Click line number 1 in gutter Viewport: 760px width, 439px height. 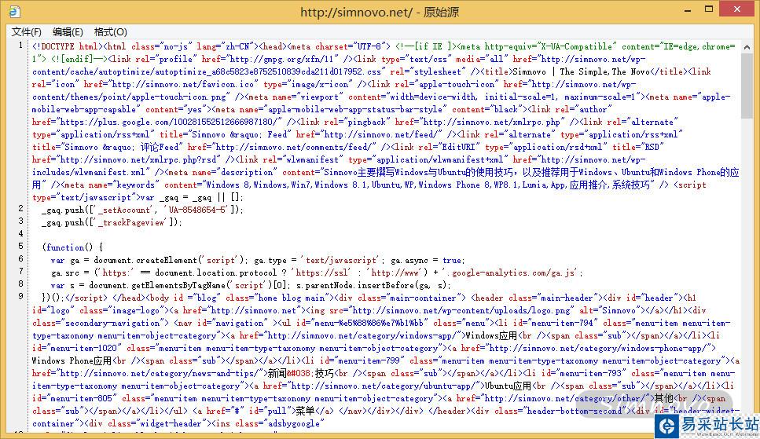point(20,46)
